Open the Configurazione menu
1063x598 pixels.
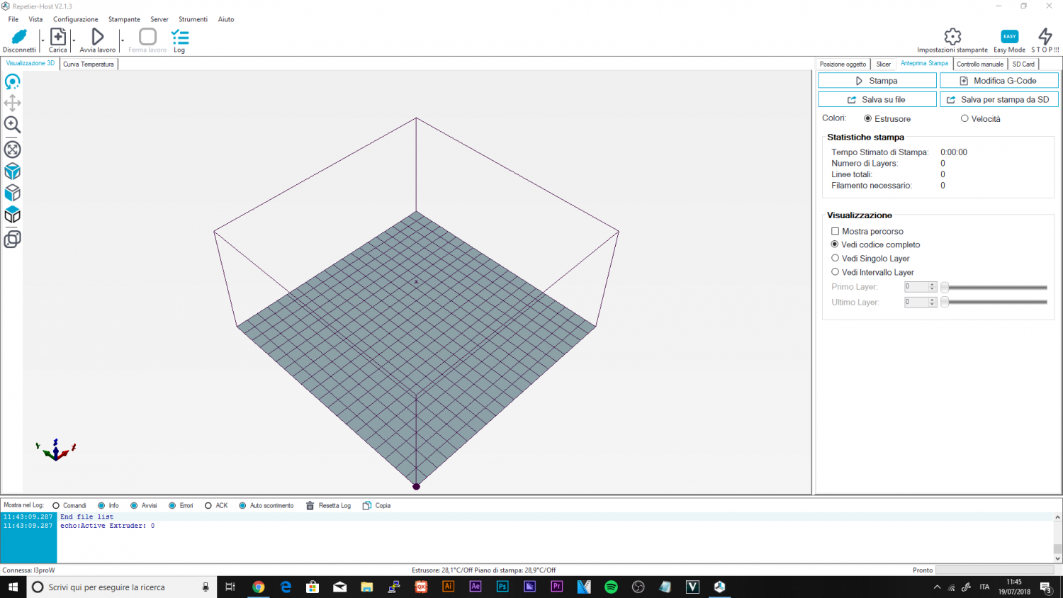coord(75,19)
